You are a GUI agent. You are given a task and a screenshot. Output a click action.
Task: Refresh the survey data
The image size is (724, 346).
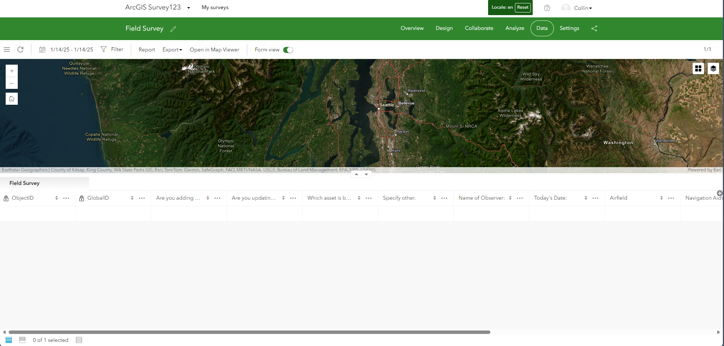[x=20, y=49]
